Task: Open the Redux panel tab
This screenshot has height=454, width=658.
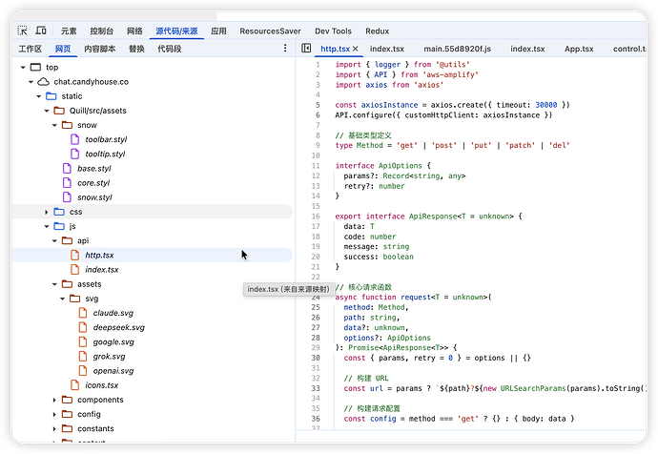Action: (377, 31)
